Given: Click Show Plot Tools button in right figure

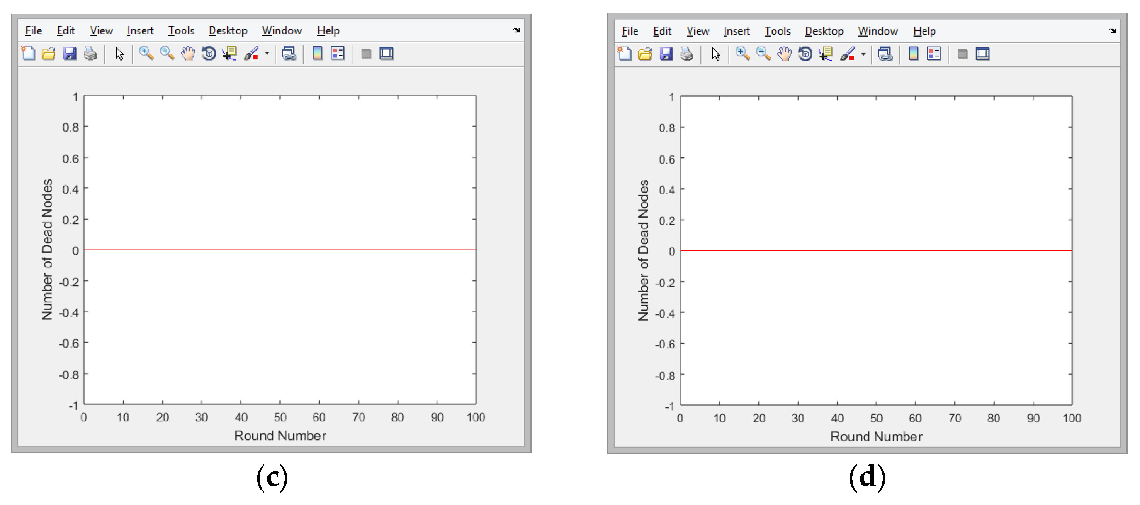Looking at the screenshot, I should pos(982,54).
